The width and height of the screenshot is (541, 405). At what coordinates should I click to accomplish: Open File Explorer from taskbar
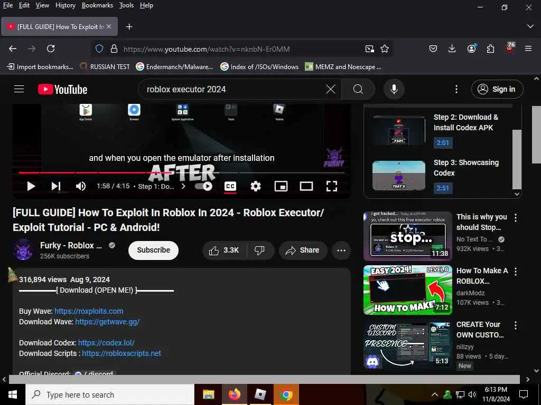pos(208,394)
